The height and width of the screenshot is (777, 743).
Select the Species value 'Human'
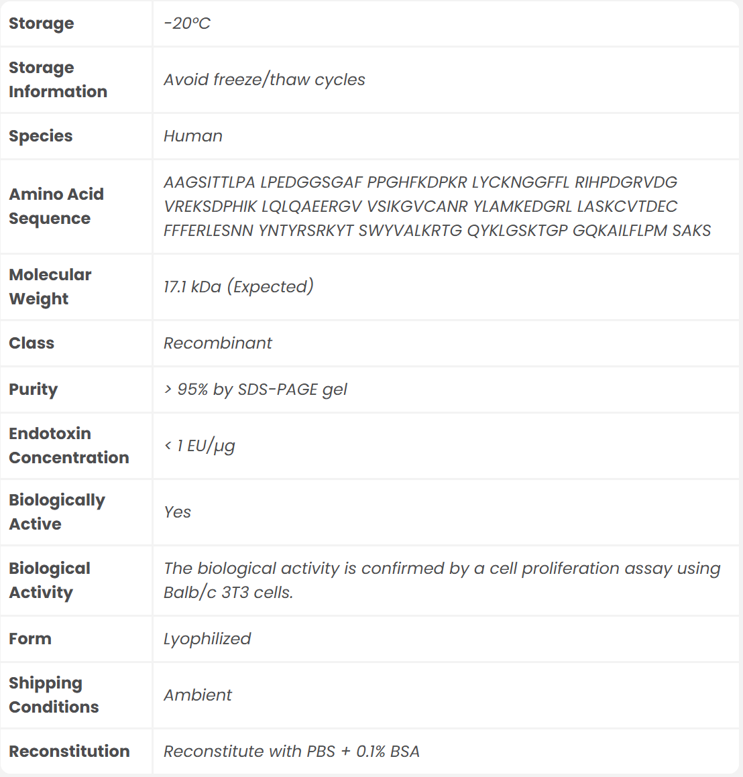point(193,136)
